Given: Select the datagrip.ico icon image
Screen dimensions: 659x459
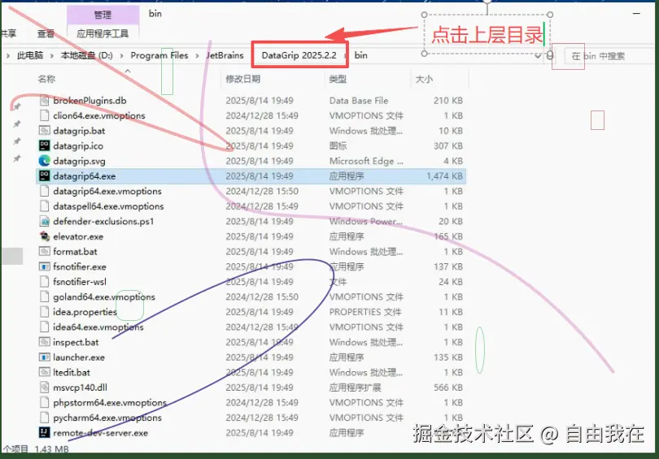Looking at the screenshot, I should 44,145.
